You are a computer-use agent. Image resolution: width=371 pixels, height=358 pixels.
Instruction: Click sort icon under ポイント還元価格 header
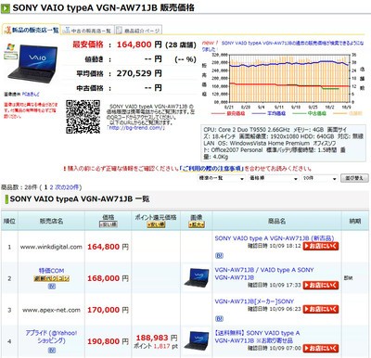point(156,224)
